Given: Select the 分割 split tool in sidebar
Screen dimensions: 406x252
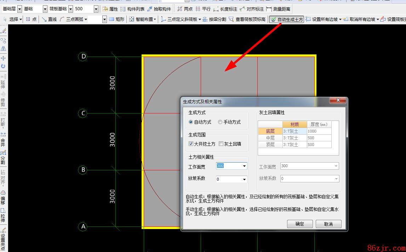Looking at the screenshot, I should (x=3, y=158).
